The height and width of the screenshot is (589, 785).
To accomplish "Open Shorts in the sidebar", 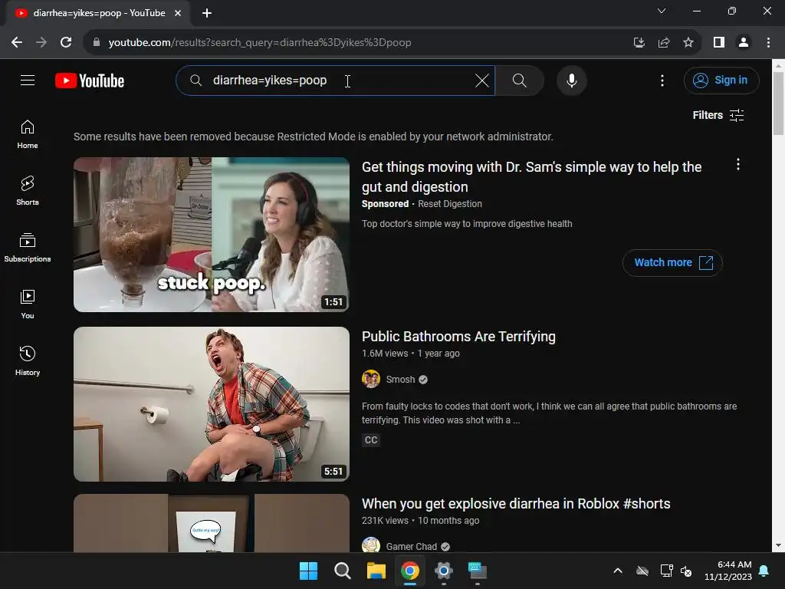I will (x=28, y=191).
